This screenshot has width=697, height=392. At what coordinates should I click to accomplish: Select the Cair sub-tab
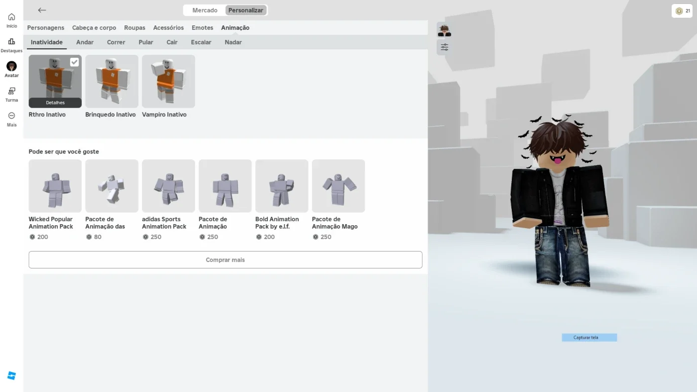click(172, 42)
